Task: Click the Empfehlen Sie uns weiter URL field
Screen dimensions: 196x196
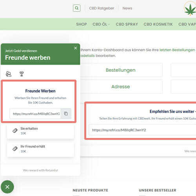Action: click(142, 130)
